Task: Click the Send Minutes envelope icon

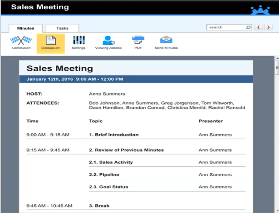Action: click(x=166, y=40)
